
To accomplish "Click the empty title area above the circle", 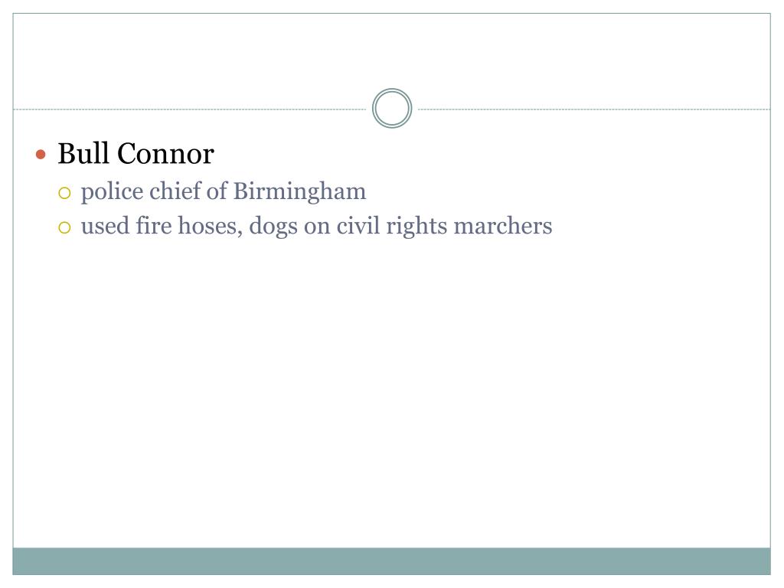I will click(391, 50).
